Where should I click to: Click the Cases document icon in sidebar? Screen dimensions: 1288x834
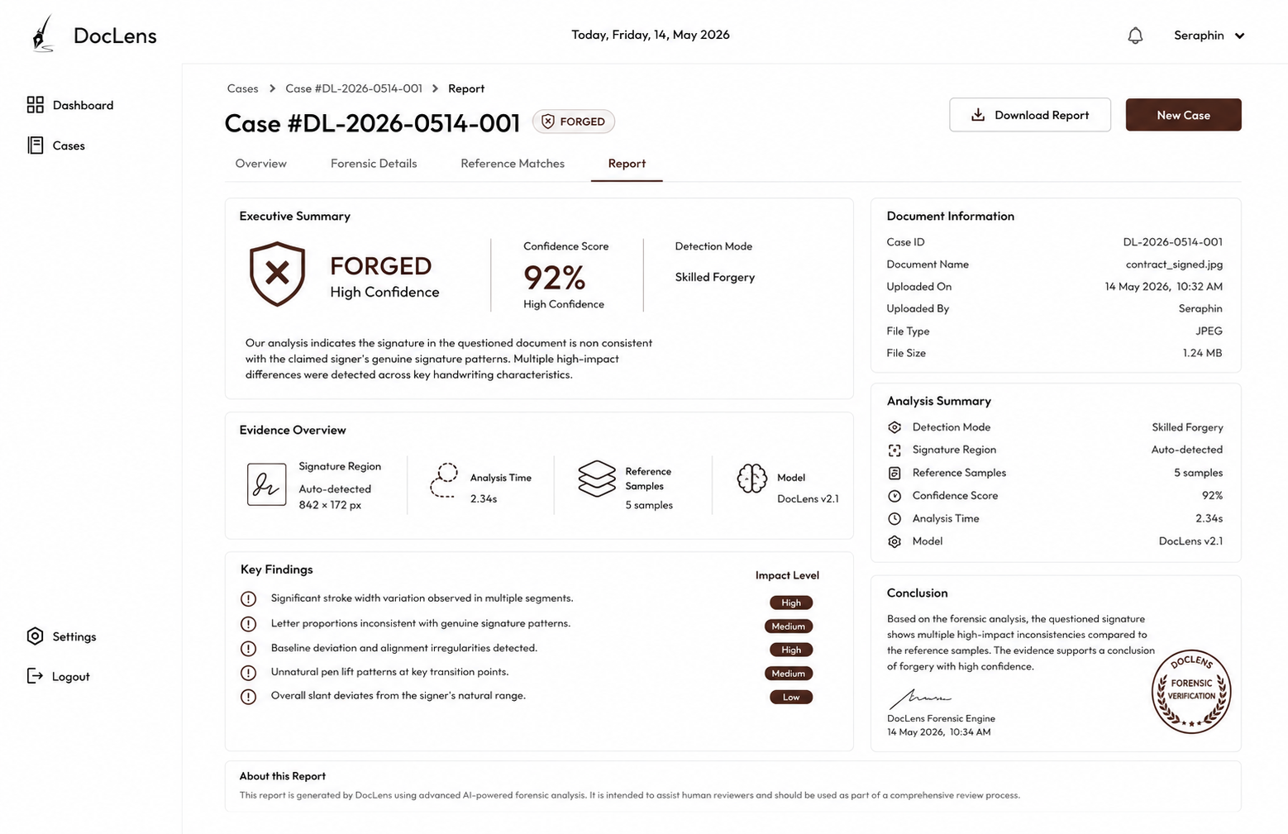pos(36,145)
